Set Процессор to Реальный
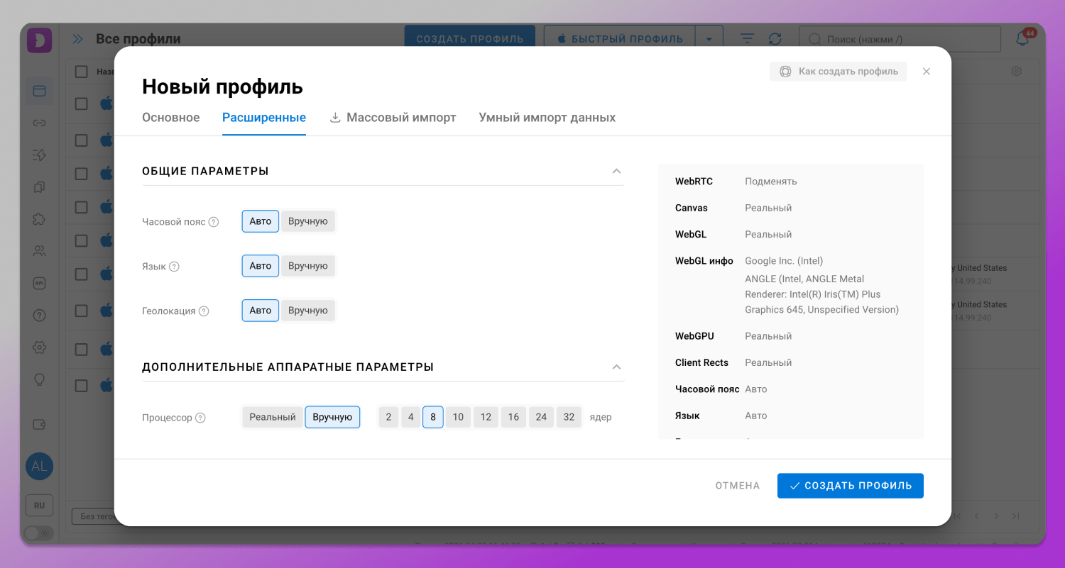 click(272, 417)
